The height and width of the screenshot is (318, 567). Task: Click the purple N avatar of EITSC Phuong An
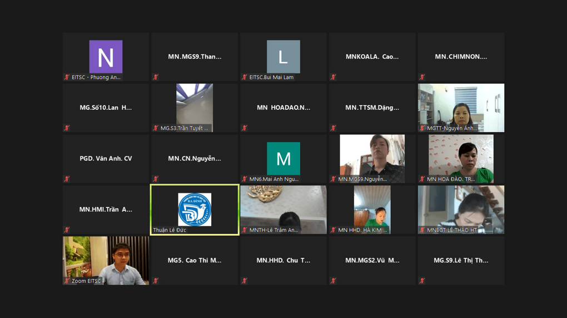point(106,57)
